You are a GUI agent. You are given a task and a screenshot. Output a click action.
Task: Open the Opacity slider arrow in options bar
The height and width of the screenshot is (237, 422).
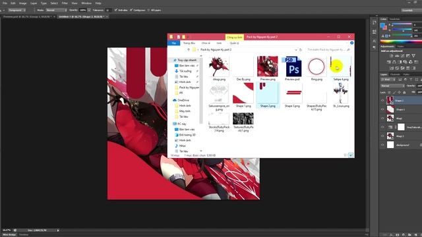tap(89, 10)
